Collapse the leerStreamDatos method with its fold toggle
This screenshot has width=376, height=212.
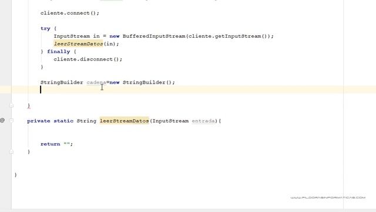(x=11, y=120)
